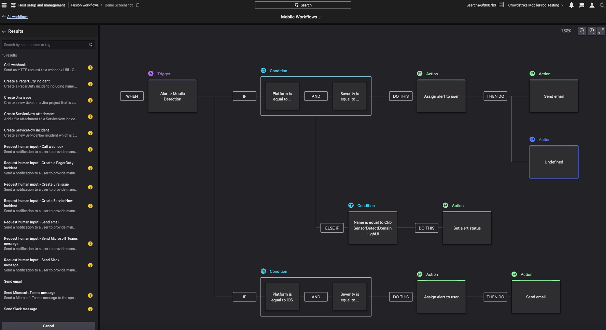Open the messages icon next to the bell
Viewport: 606px width, 330px height.
pos(582,5)
